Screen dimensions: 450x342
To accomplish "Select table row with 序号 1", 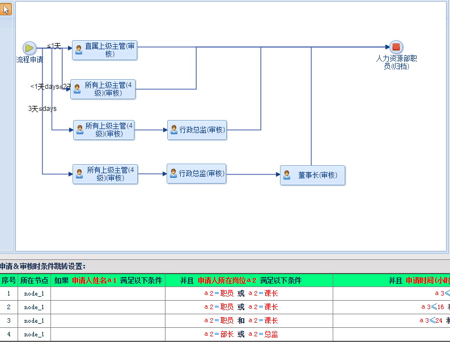I will coord(9,293).
